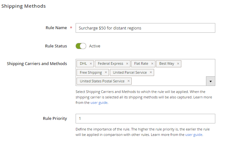The width and height of the screenshot is (239, 142).
Task: Toggle the Rule Status switch
Action: [81, 46]
